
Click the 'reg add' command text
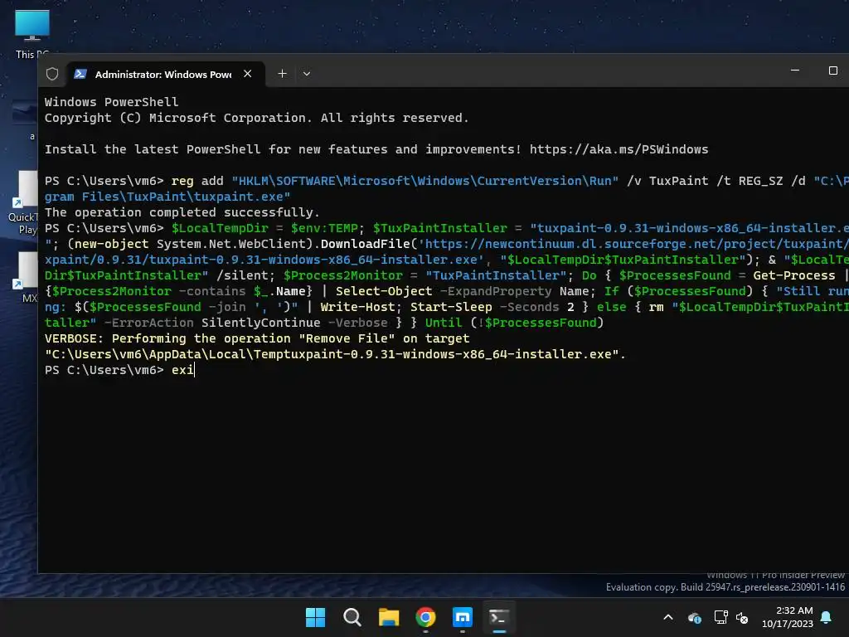(x=197, y=181)
